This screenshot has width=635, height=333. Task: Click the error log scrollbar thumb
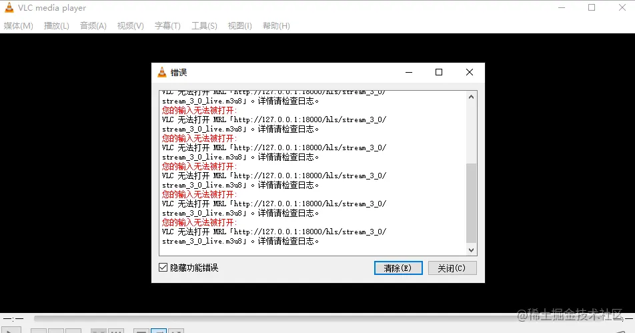pos(471,203)
